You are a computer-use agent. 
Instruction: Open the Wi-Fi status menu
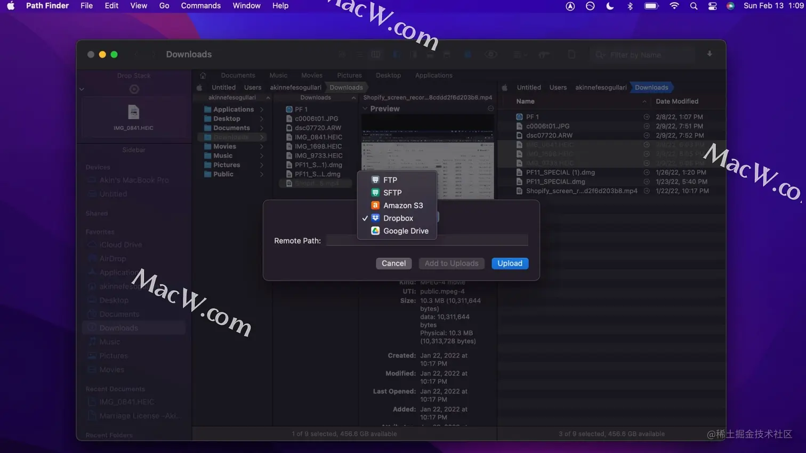tap(674, 6)
